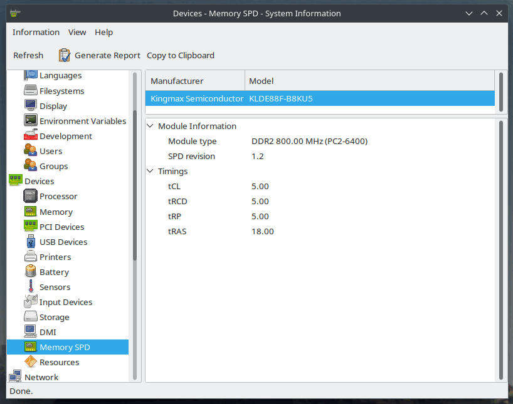The height and width of the screenshot is (404, 513).
Task: Click the Generate Report clipboard icon
Action: click(x=65, y=55)
